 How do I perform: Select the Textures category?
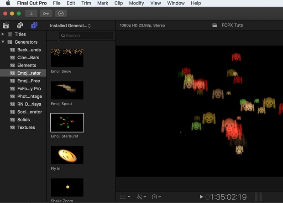[26, 127]
